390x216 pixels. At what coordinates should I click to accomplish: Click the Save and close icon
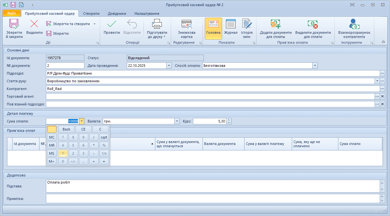point(14,24)
